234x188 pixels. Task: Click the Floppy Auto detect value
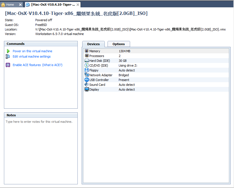coord(127,70)
